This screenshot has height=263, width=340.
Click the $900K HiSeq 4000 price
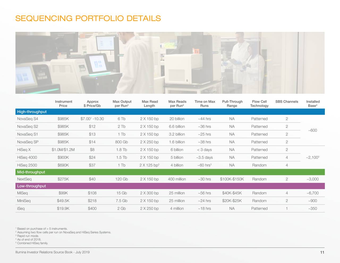pyautogui.click(x=63, y=157)
